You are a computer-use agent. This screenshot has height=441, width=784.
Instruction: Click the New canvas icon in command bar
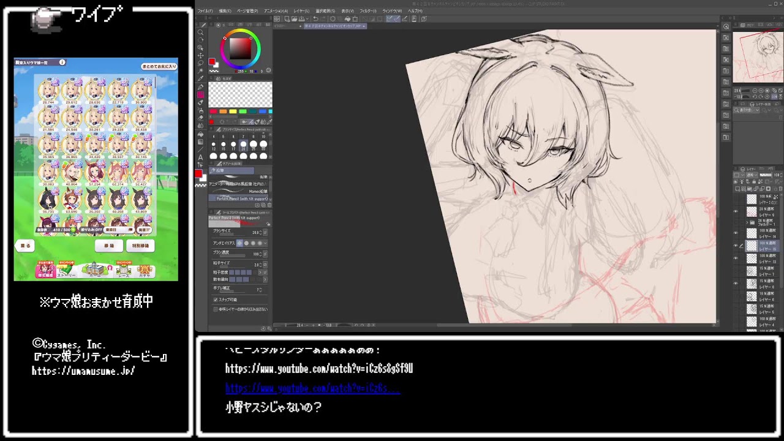pos(287,19)
